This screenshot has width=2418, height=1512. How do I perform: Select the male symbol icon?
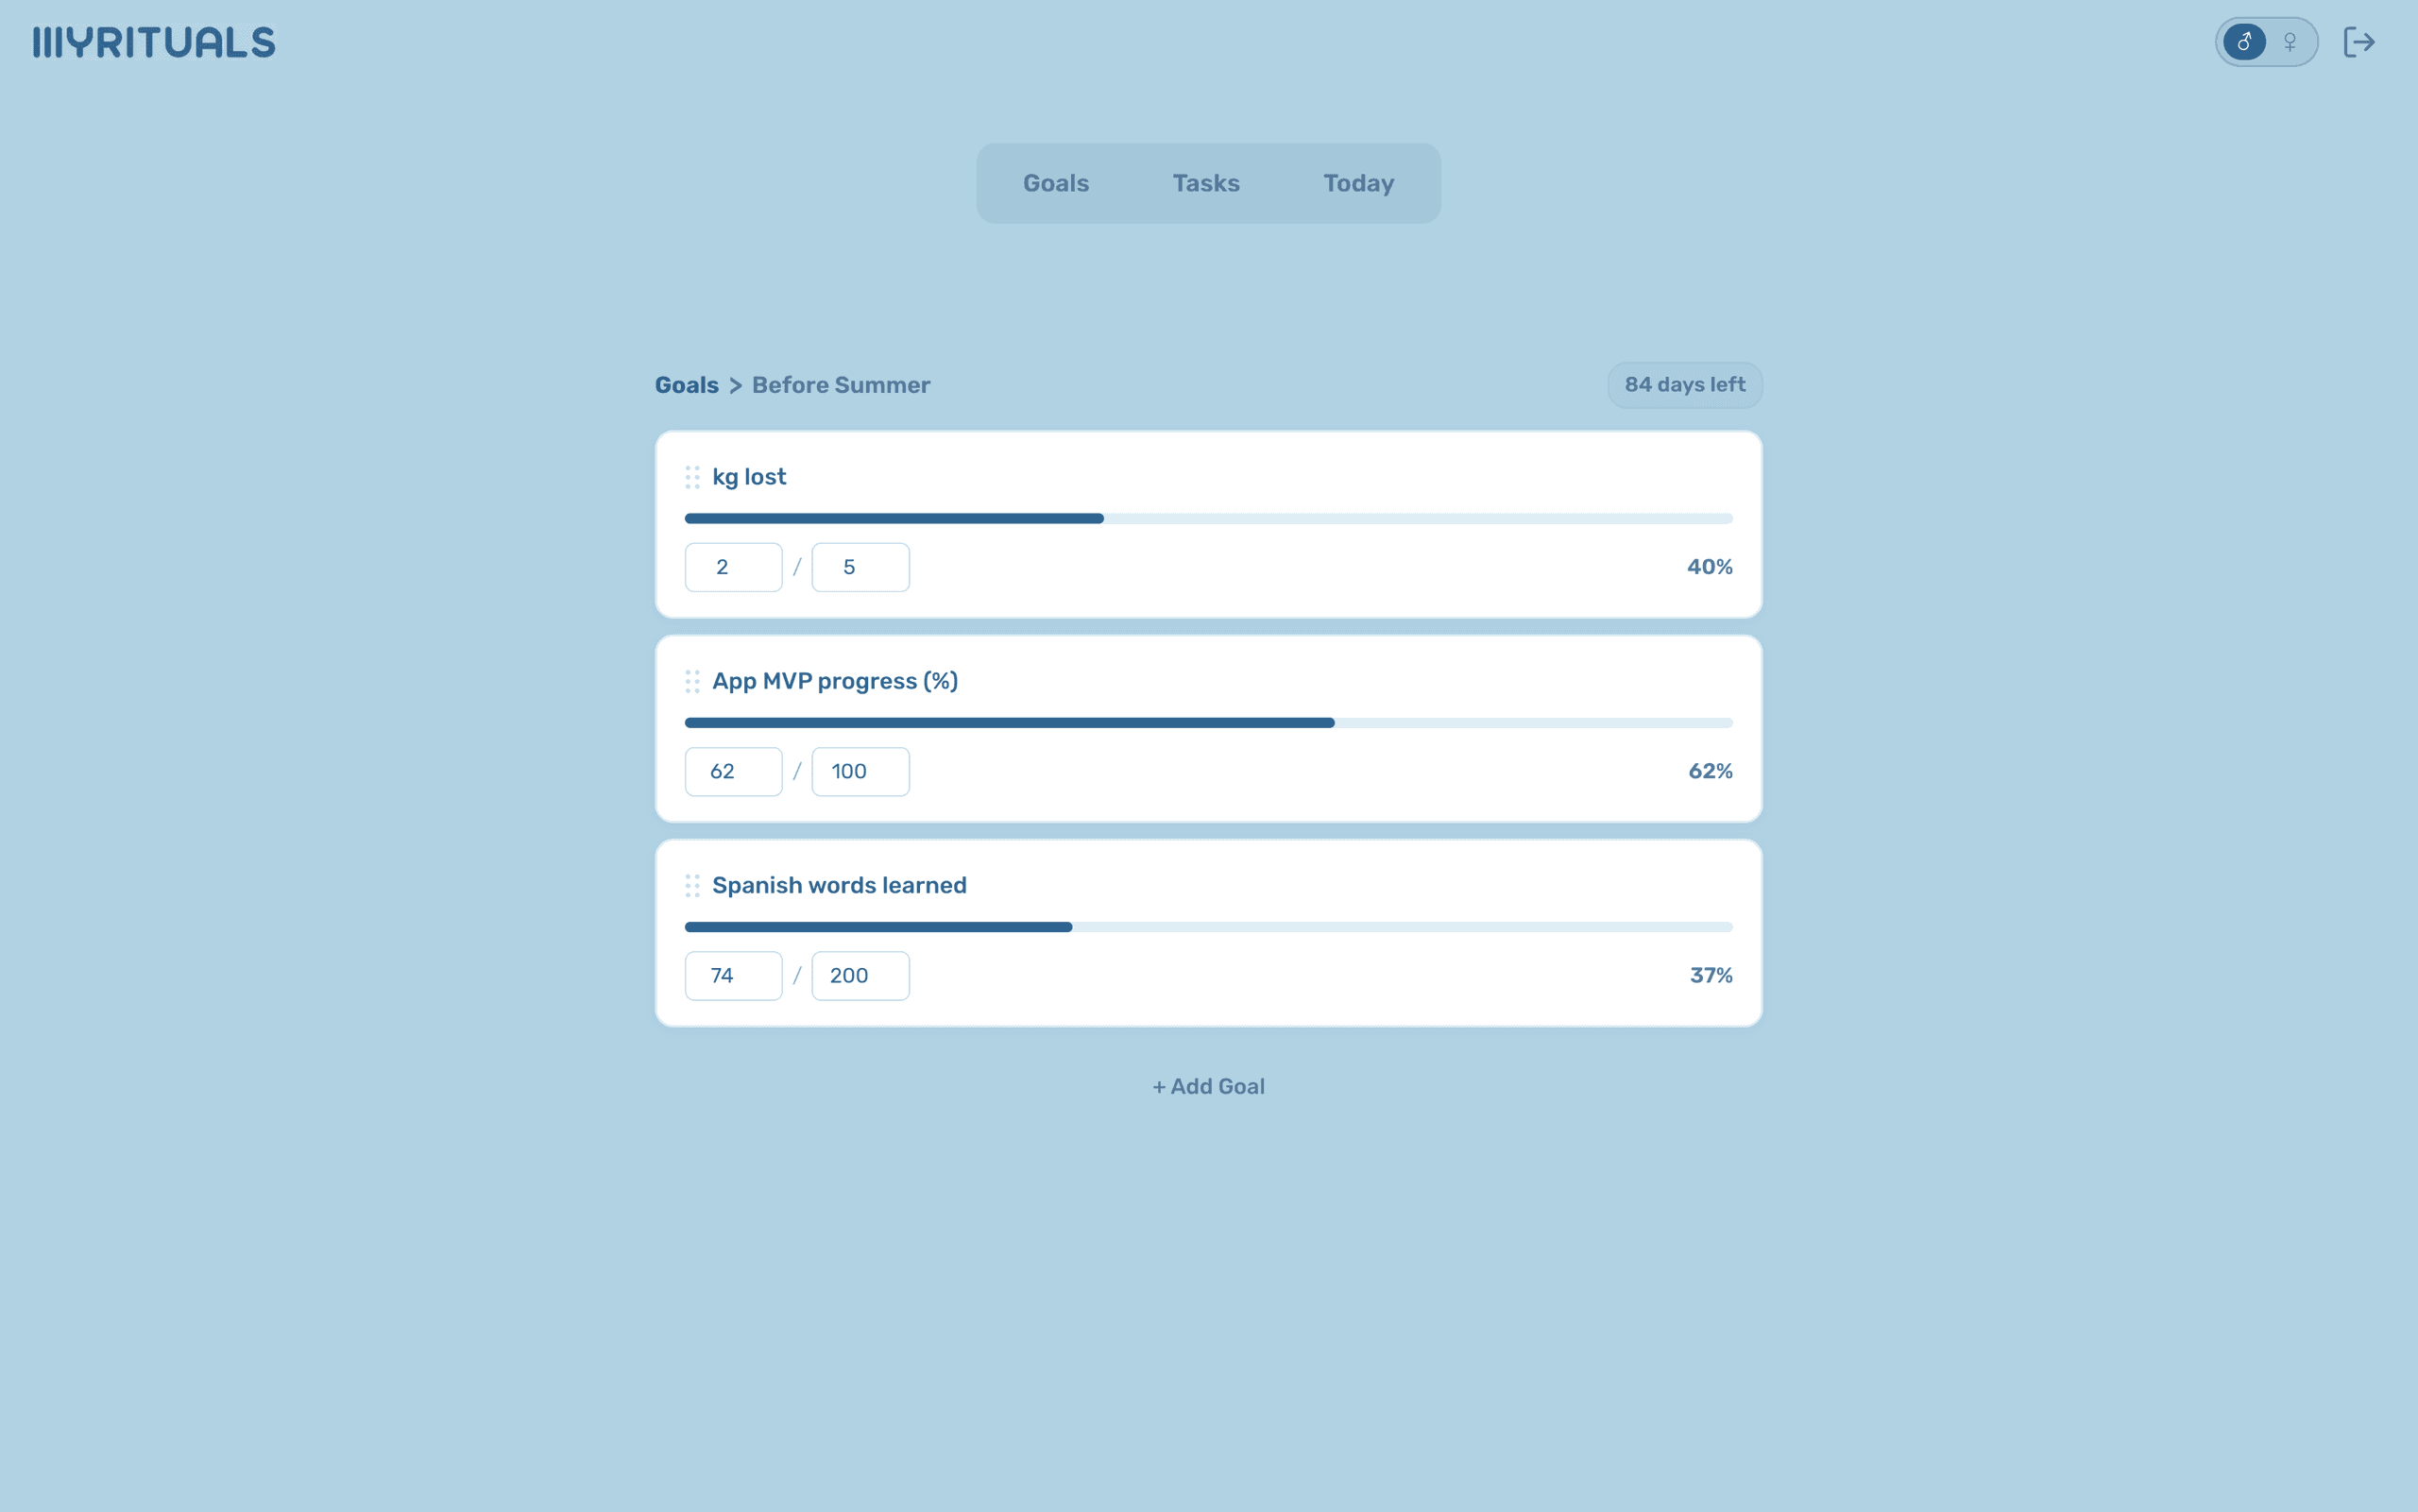[x=2245, y=41]
